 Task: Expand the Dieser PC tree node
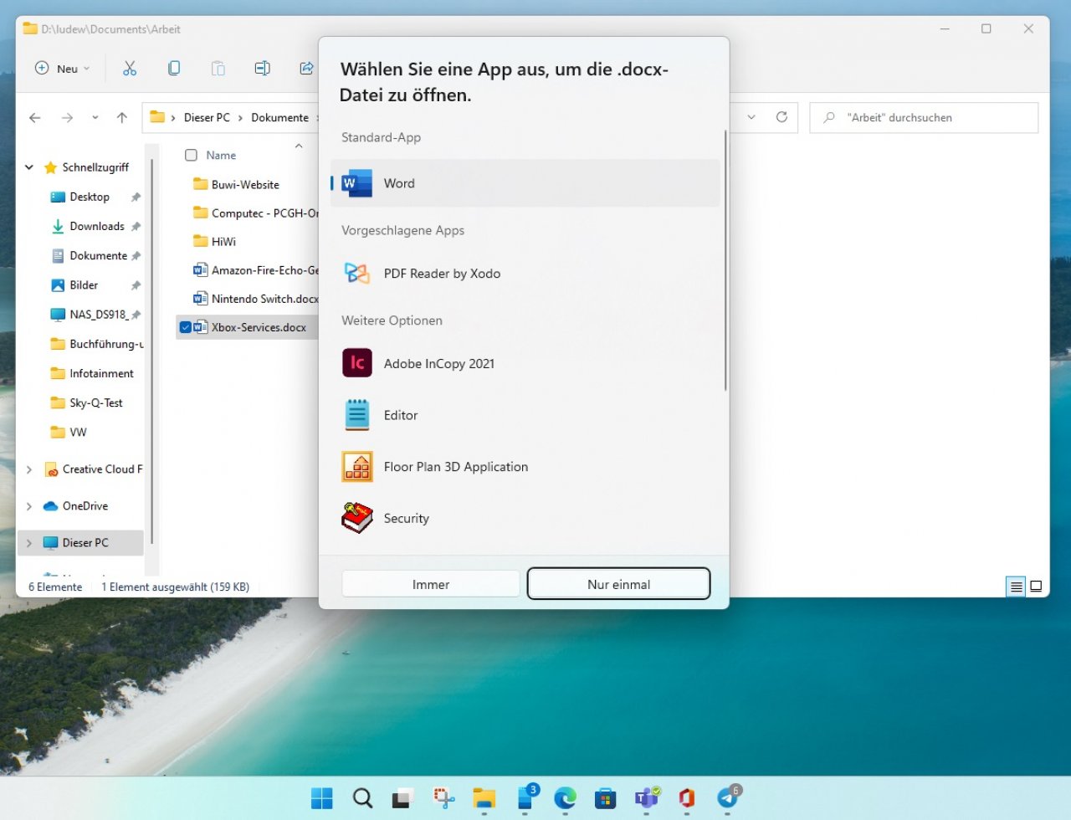click(x=29, y=543)
